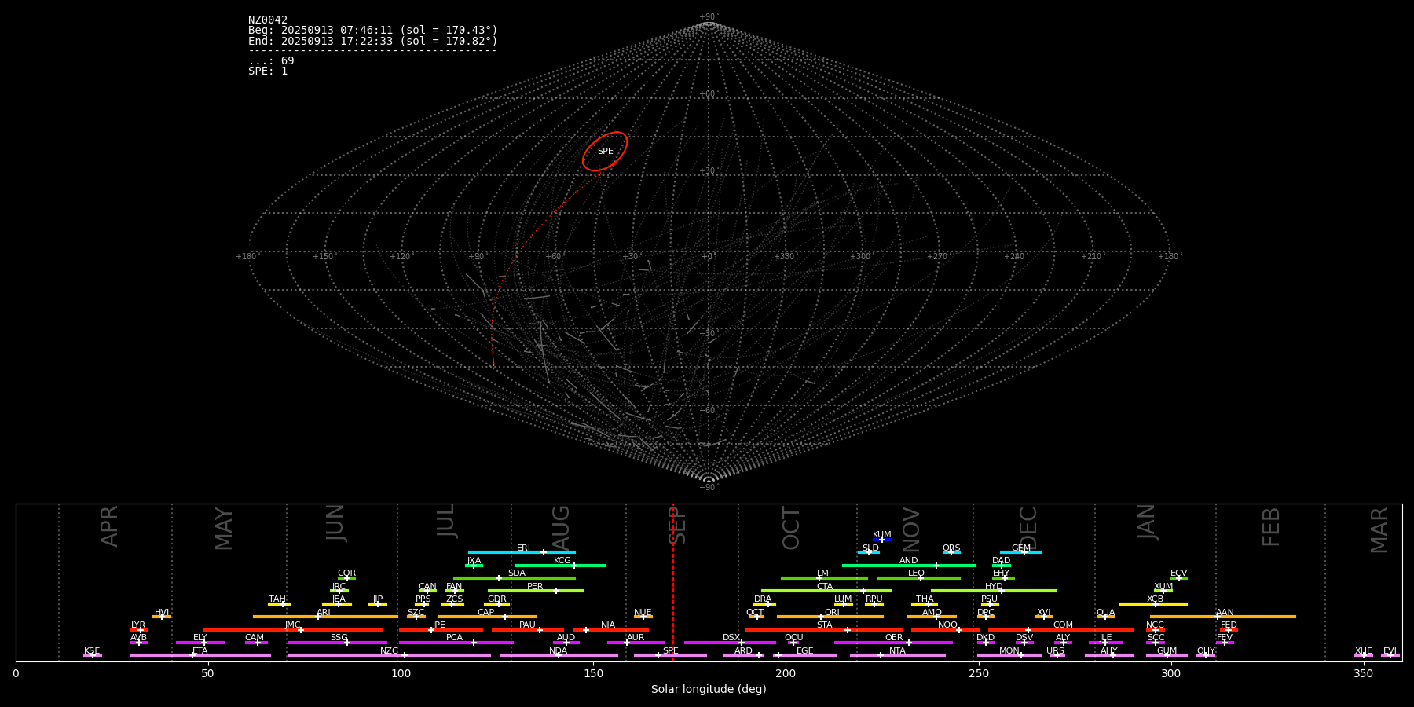Select the STA red shower bar
The height and width of the screenshot is (707, 1414).
click(824, 630)
